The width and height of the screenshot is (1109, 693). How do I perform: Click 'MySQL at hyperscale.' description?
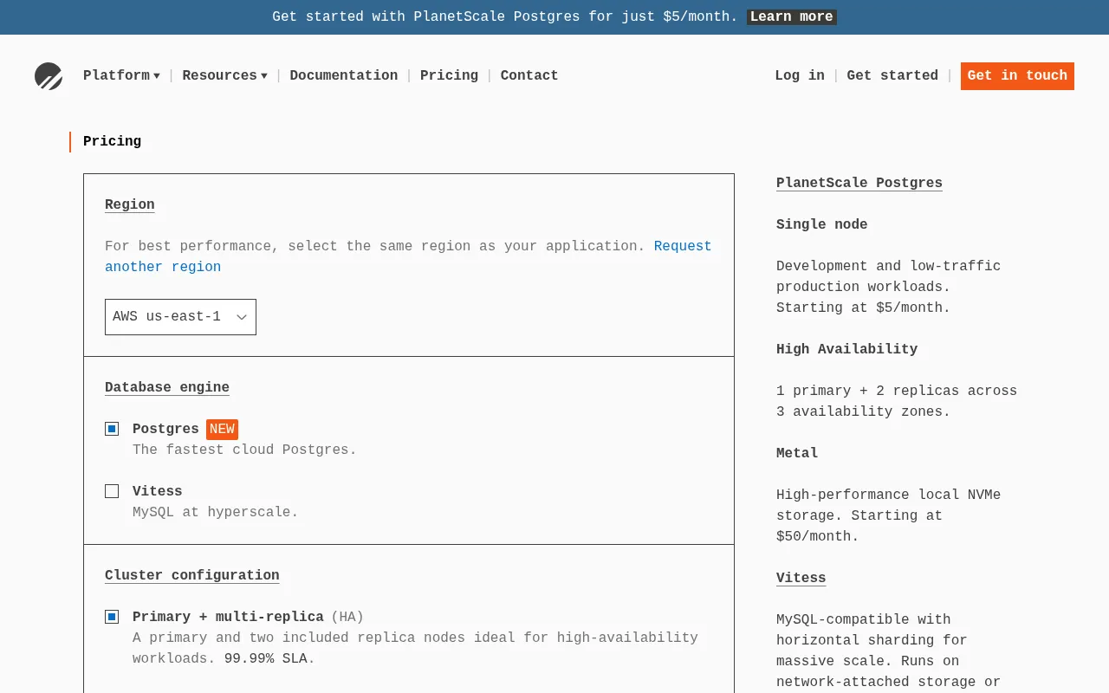click(216, 513)
